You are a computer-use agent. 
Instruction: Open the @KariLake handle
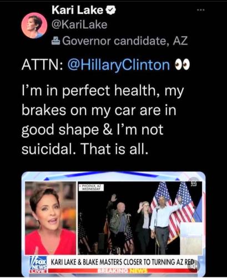(79, 24)
